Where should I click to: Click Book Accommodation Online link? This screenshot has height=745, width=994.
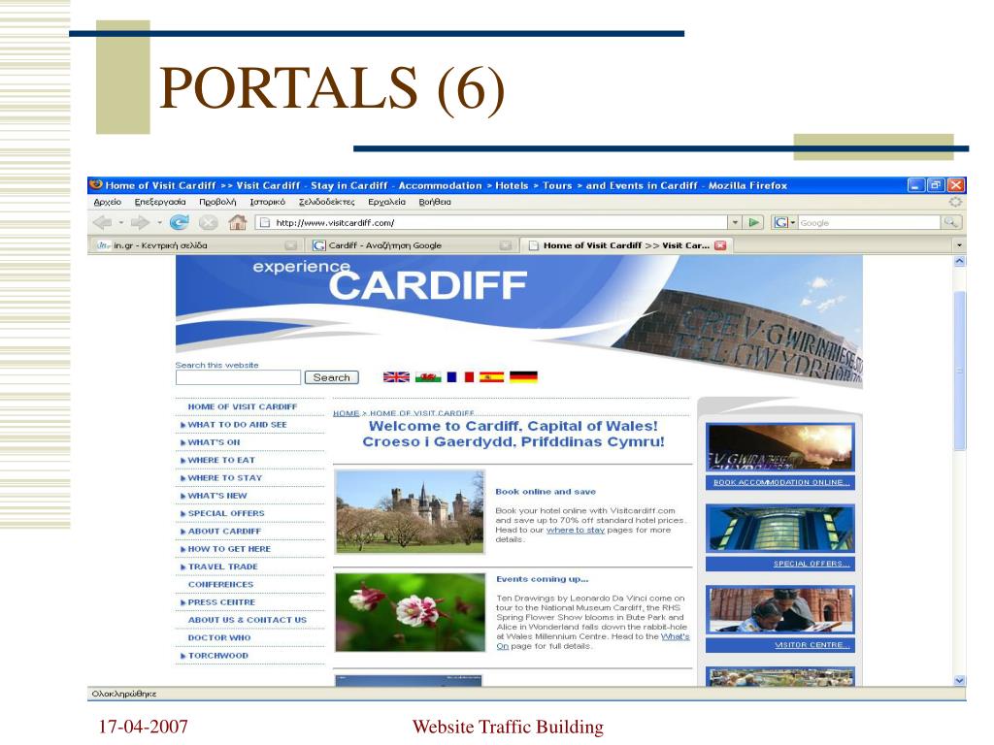[x=780, y=483]
